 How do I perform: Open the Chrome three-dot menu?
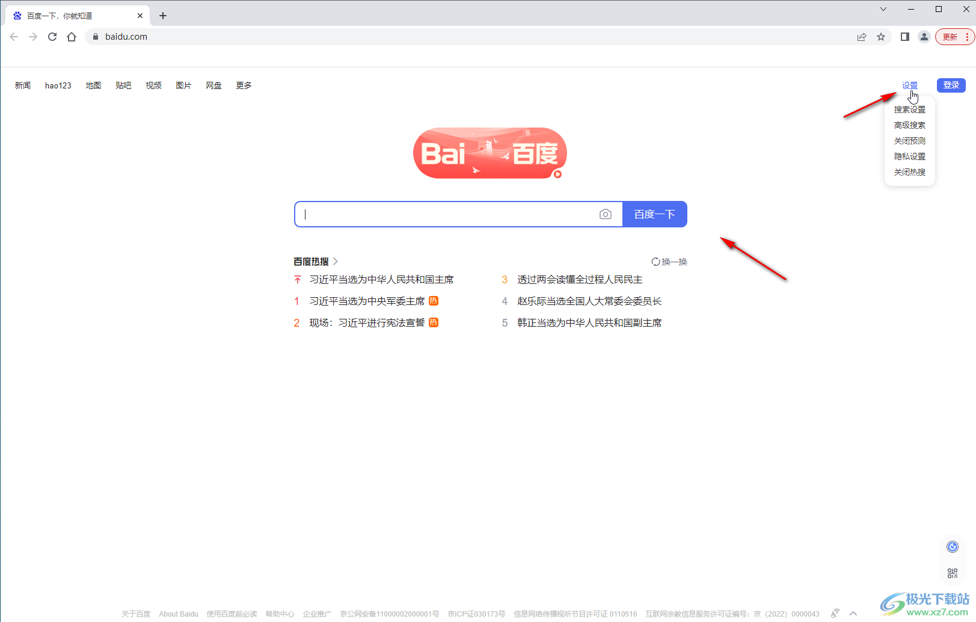[967, 37]
